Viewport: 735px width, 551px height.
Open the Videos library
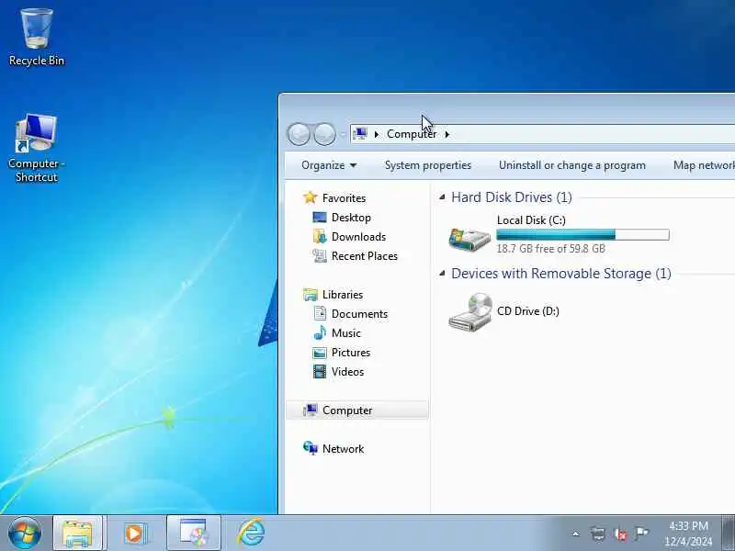347,372
